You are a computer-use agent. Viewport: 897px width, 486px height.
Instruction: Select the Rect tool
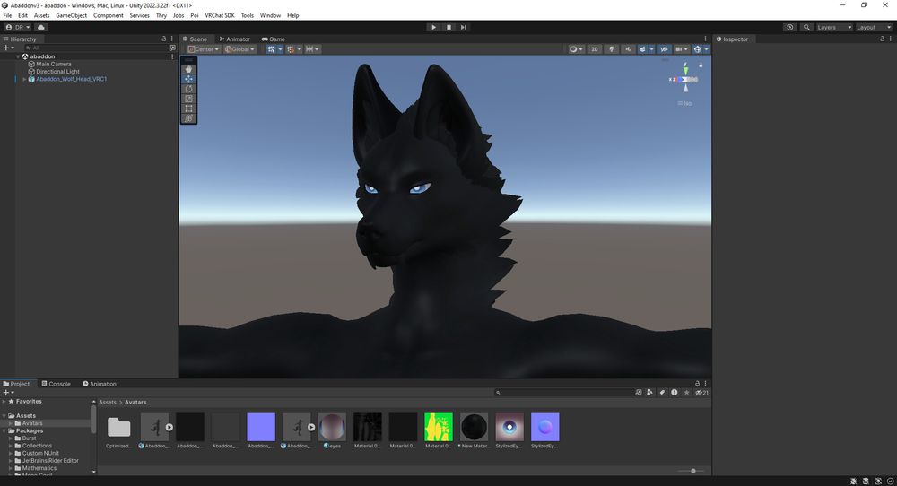188,108
